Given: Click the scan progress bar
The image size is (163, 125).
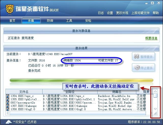Looking at the screenshot, I should tap(81, 80).
